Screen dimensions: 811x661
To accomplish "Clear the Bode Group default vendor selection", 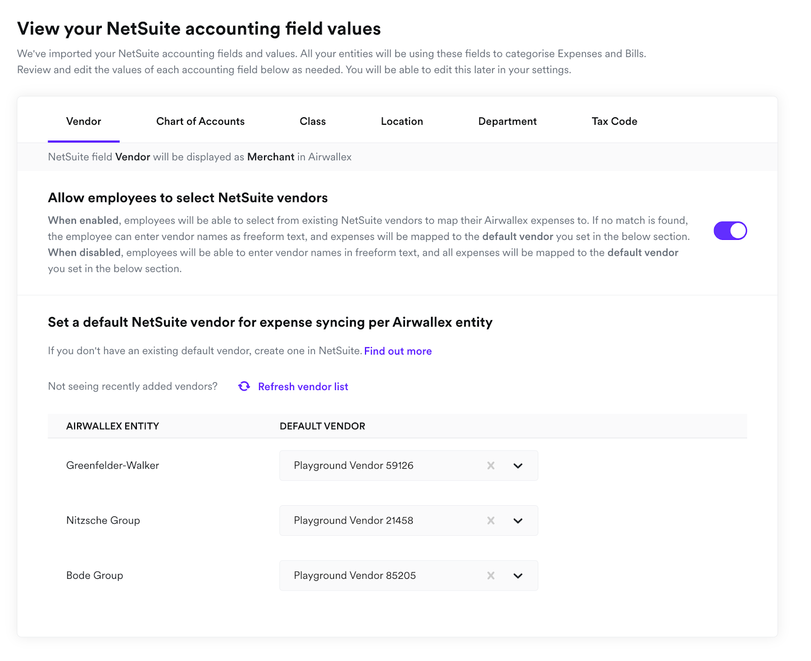I will tap(491, 576).
